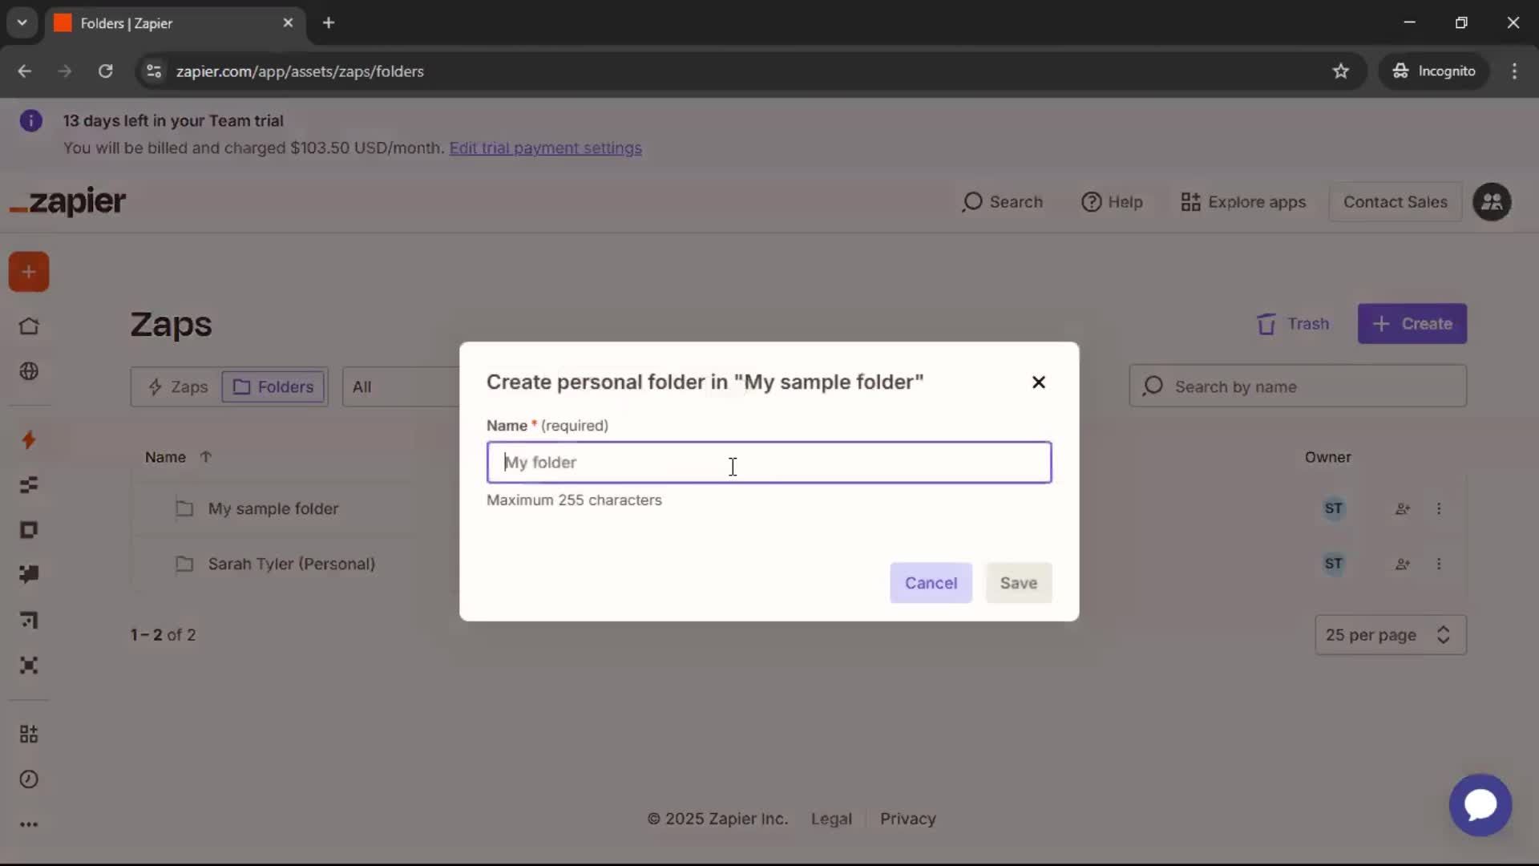Go back in the browser
Screen dimensions: 1539x866
click(x=25, y=71)
